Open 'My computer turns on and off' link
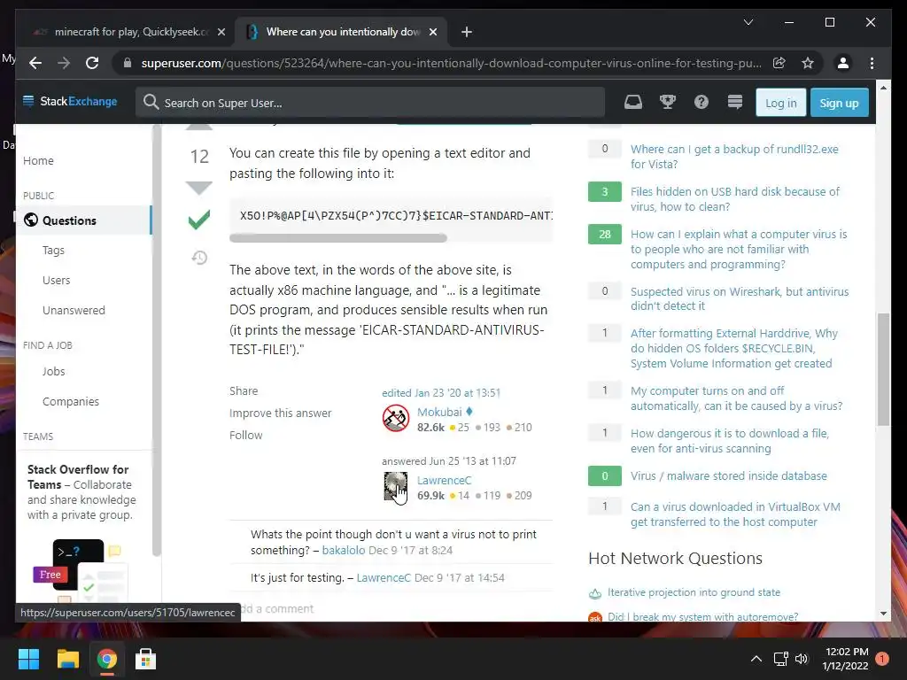This screenshot has height=680, width=907. (x=736, y=398)
